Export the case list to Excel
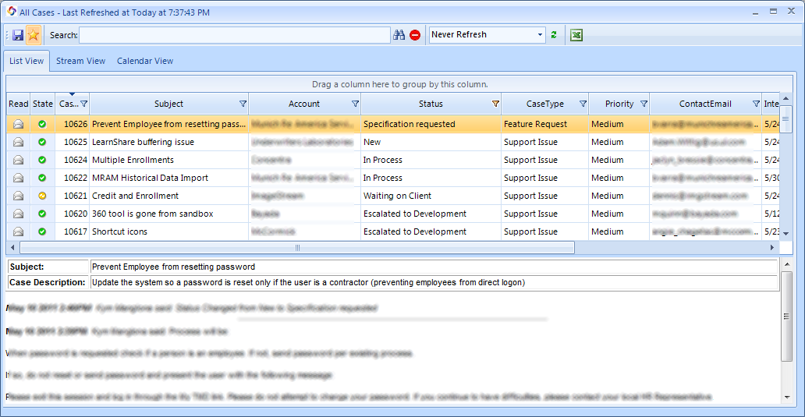Screen dimensions: 805x417 pos(576,35)
